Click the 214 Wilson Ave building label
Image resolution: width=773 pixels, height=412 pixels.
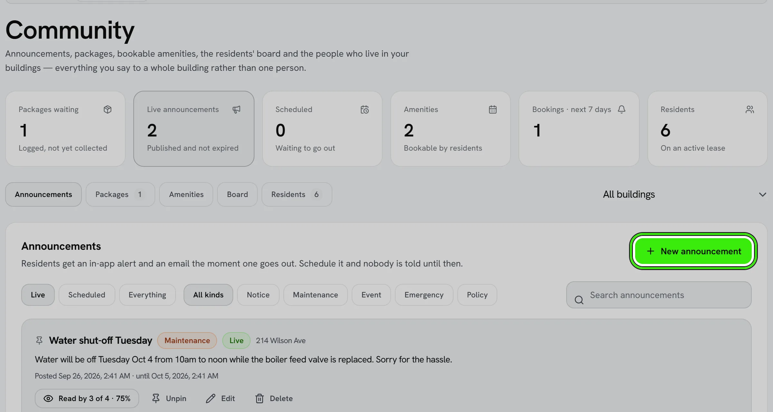(281, 341)
